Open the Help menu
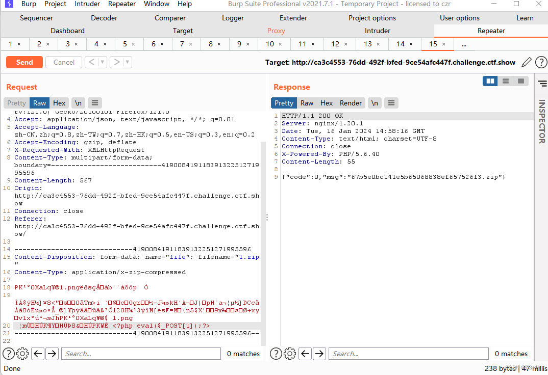 (185, 4)
